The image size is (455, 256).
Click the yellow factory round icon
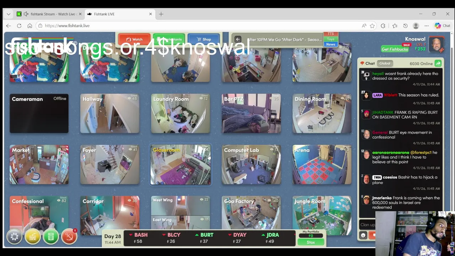tap(33, 236)
